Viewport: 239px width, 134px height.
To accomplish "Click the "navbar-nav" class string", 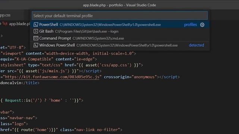I will pyautogui.click(x=21, y=118).
